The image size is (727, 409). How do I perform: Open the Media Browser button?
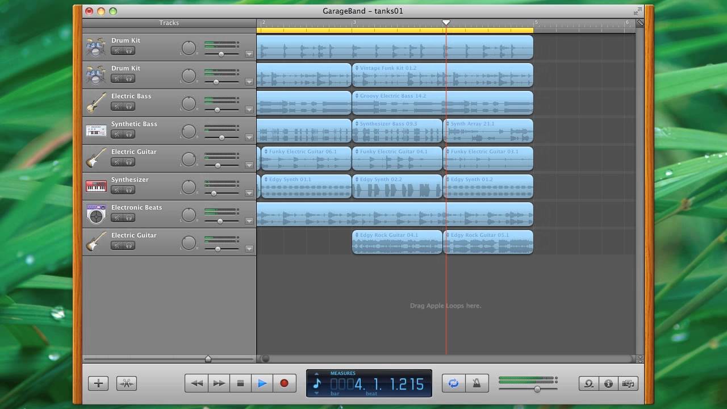[x=628, y=383]
